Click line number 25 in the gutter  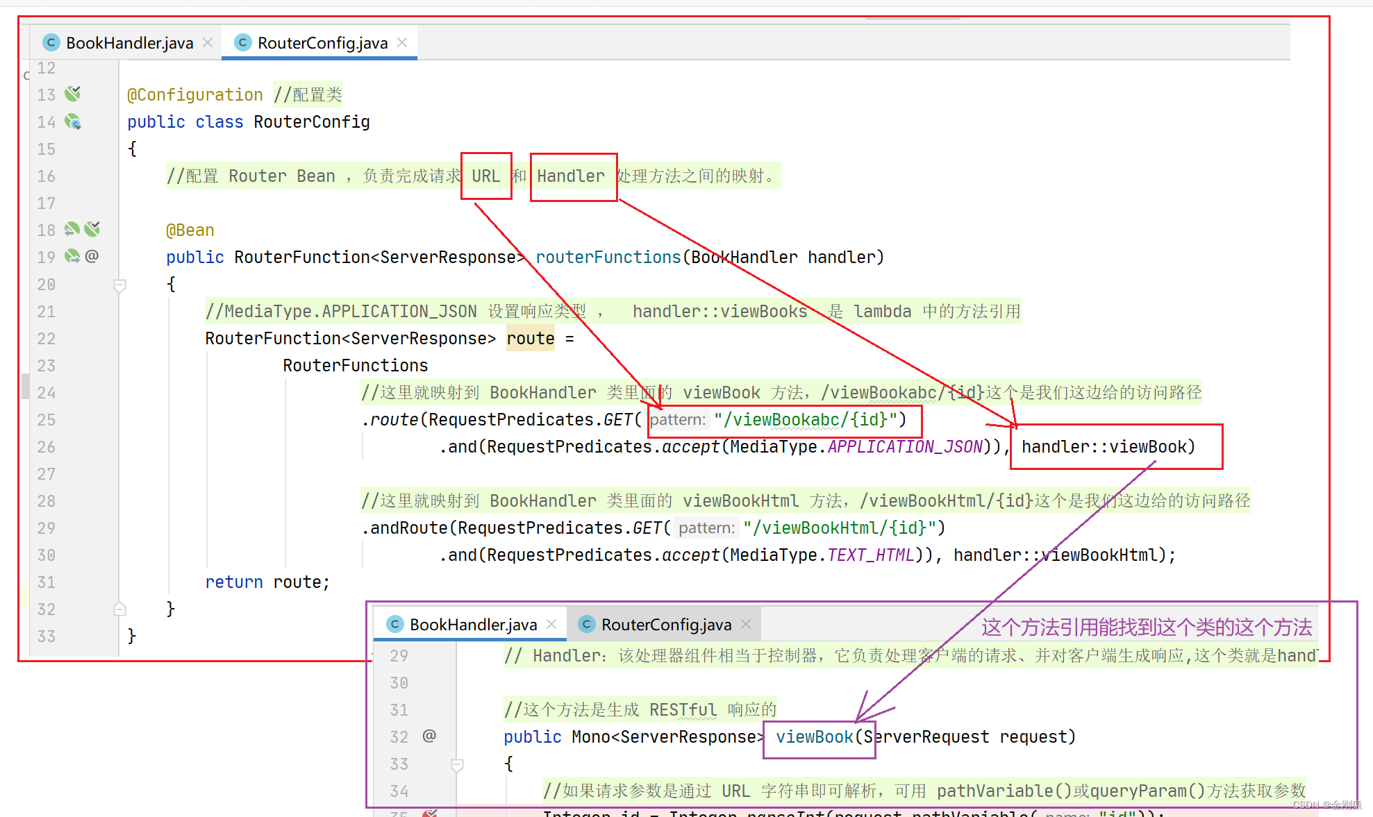pyautogui.click(x=46, y=420)
